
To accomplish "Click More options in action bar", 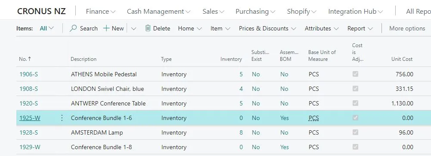I will (407, 28).
